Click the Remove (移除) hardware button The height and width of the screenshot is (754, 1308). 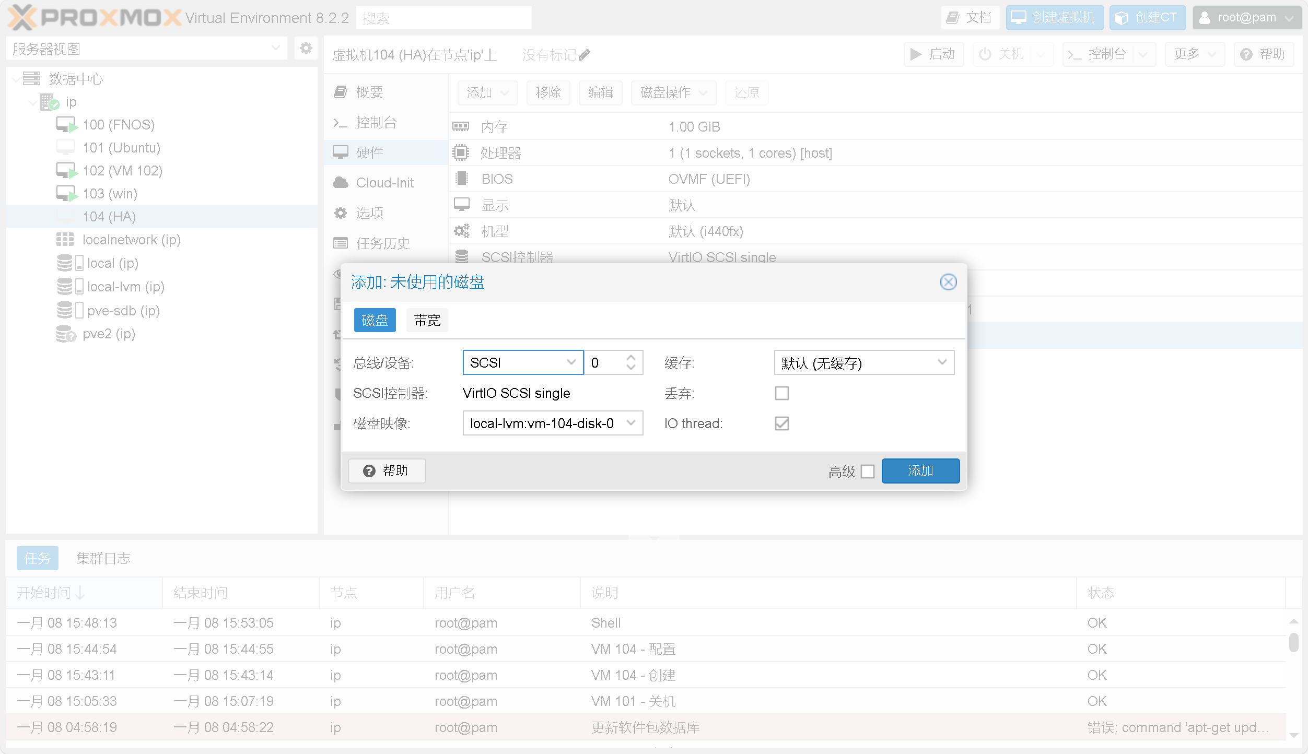click(x=548, y=92)
